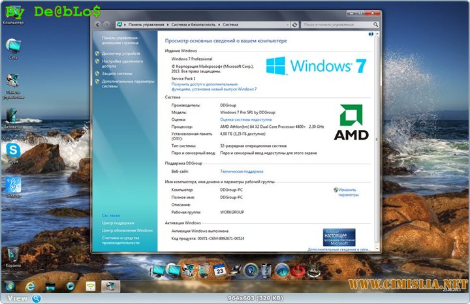This screenshot has width=470, height=304.
Task: Select Система in the breadcrumb path
Action: (x=230, y=24)
